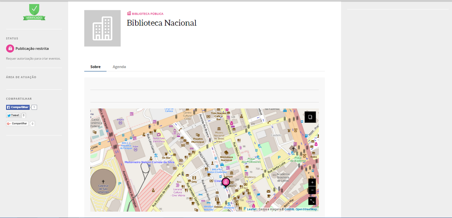
Task: Click the Edise H icon on map
Action: (136, 149)
